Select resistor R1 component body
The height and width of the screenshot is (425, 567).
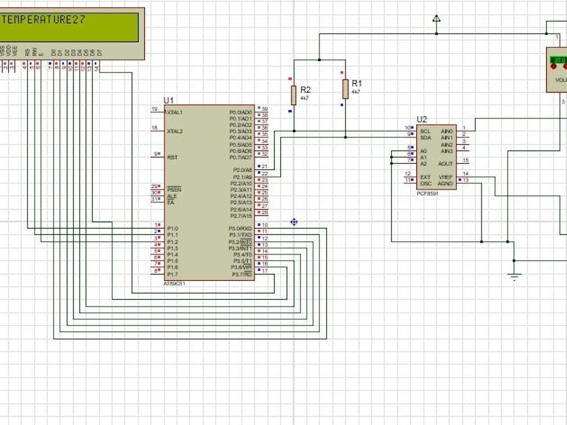pos(345,89)
